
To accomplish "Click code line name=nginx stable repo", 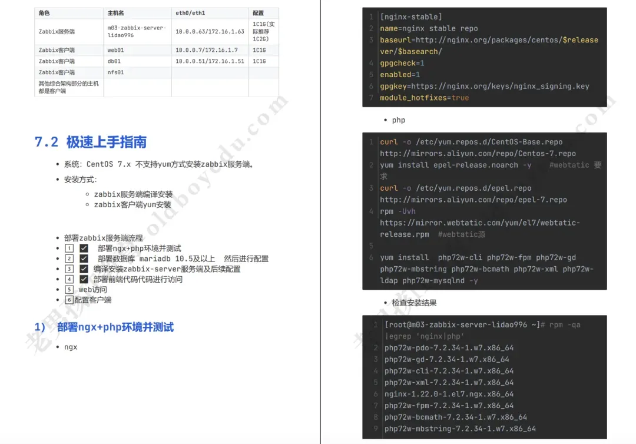I will click(429, 28).
